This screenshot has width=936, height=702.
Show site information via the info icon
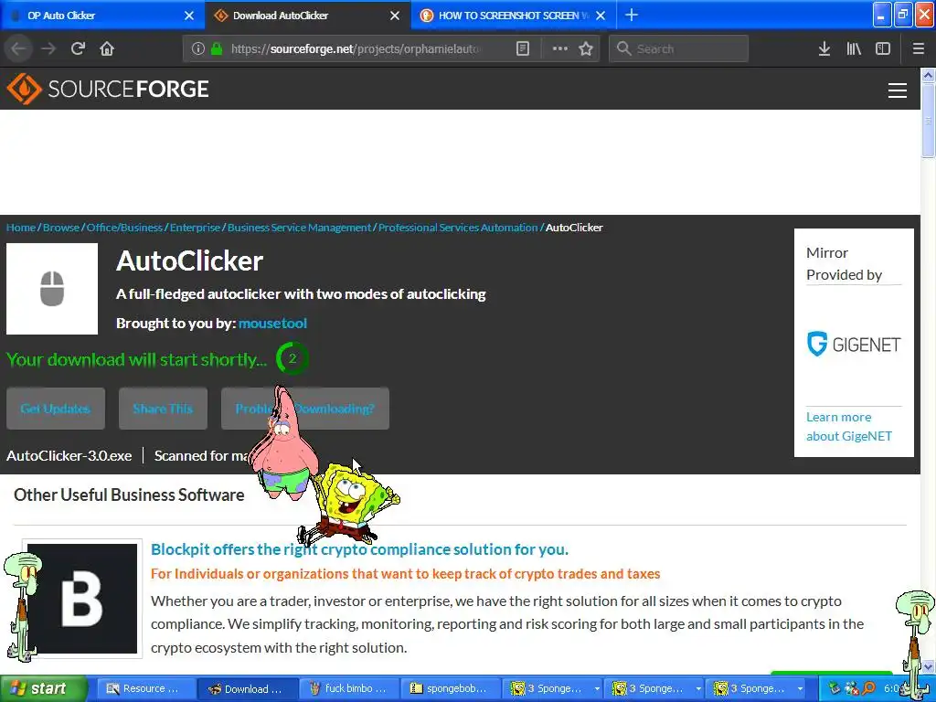pos(197,48)
